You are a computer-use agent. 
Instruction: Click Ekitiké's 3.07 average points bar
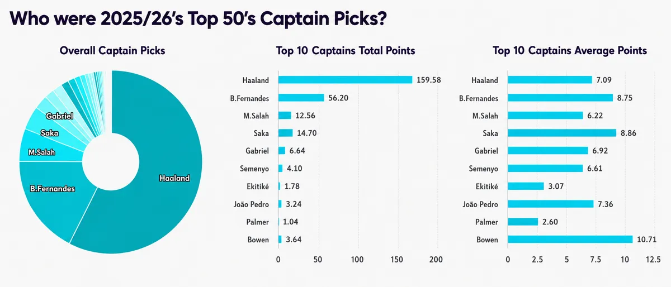(526, 186)
